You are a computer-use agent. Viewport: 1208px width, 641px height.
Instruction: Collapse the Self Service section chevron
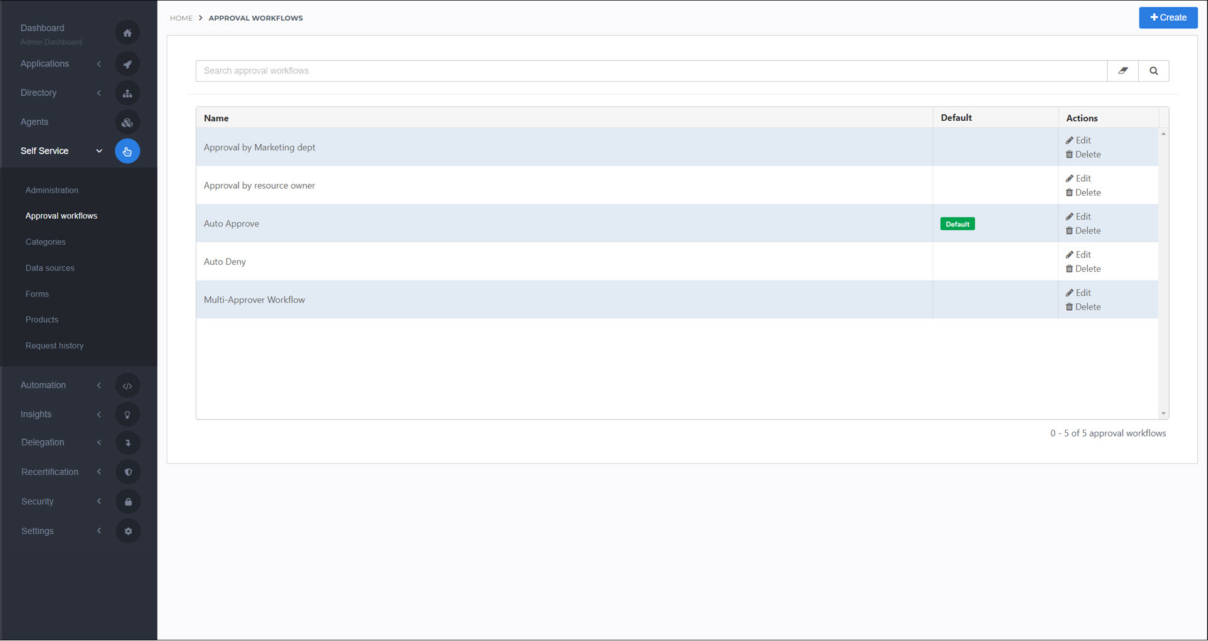[99, 151]
